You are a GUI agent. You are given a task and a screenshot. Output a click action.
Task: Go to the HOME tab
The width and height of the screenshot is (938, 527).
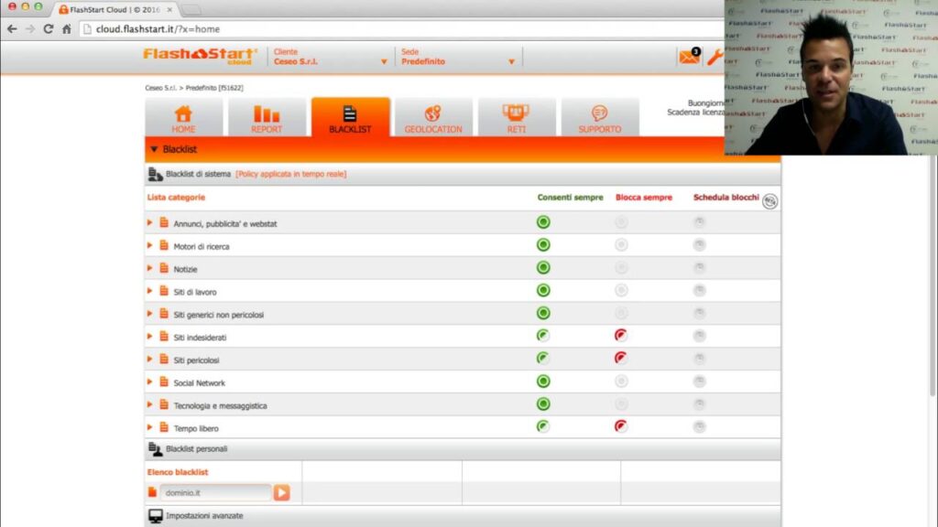click(x=183, y=118)
